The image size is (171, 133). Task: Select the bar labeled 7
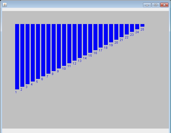(48, 49)
